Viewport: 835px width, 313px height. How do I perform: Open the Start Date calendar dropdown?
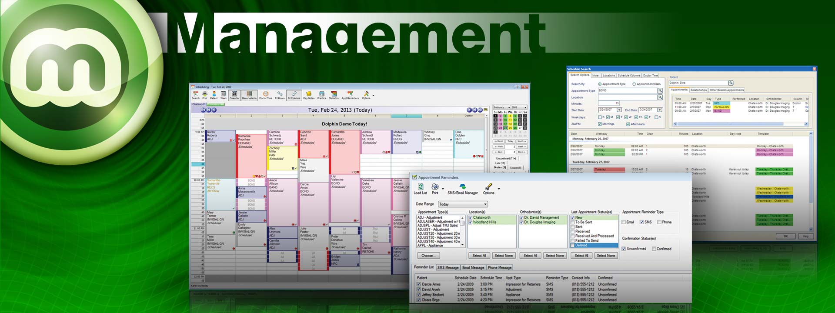coord(619,110)
